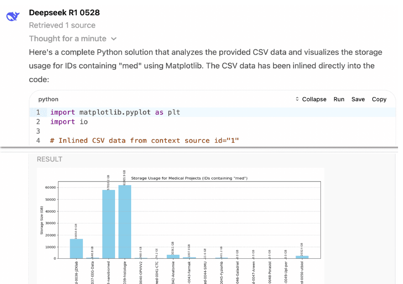403x284 pixels.
Task: Copy the Python code
Action: [379, 99]
